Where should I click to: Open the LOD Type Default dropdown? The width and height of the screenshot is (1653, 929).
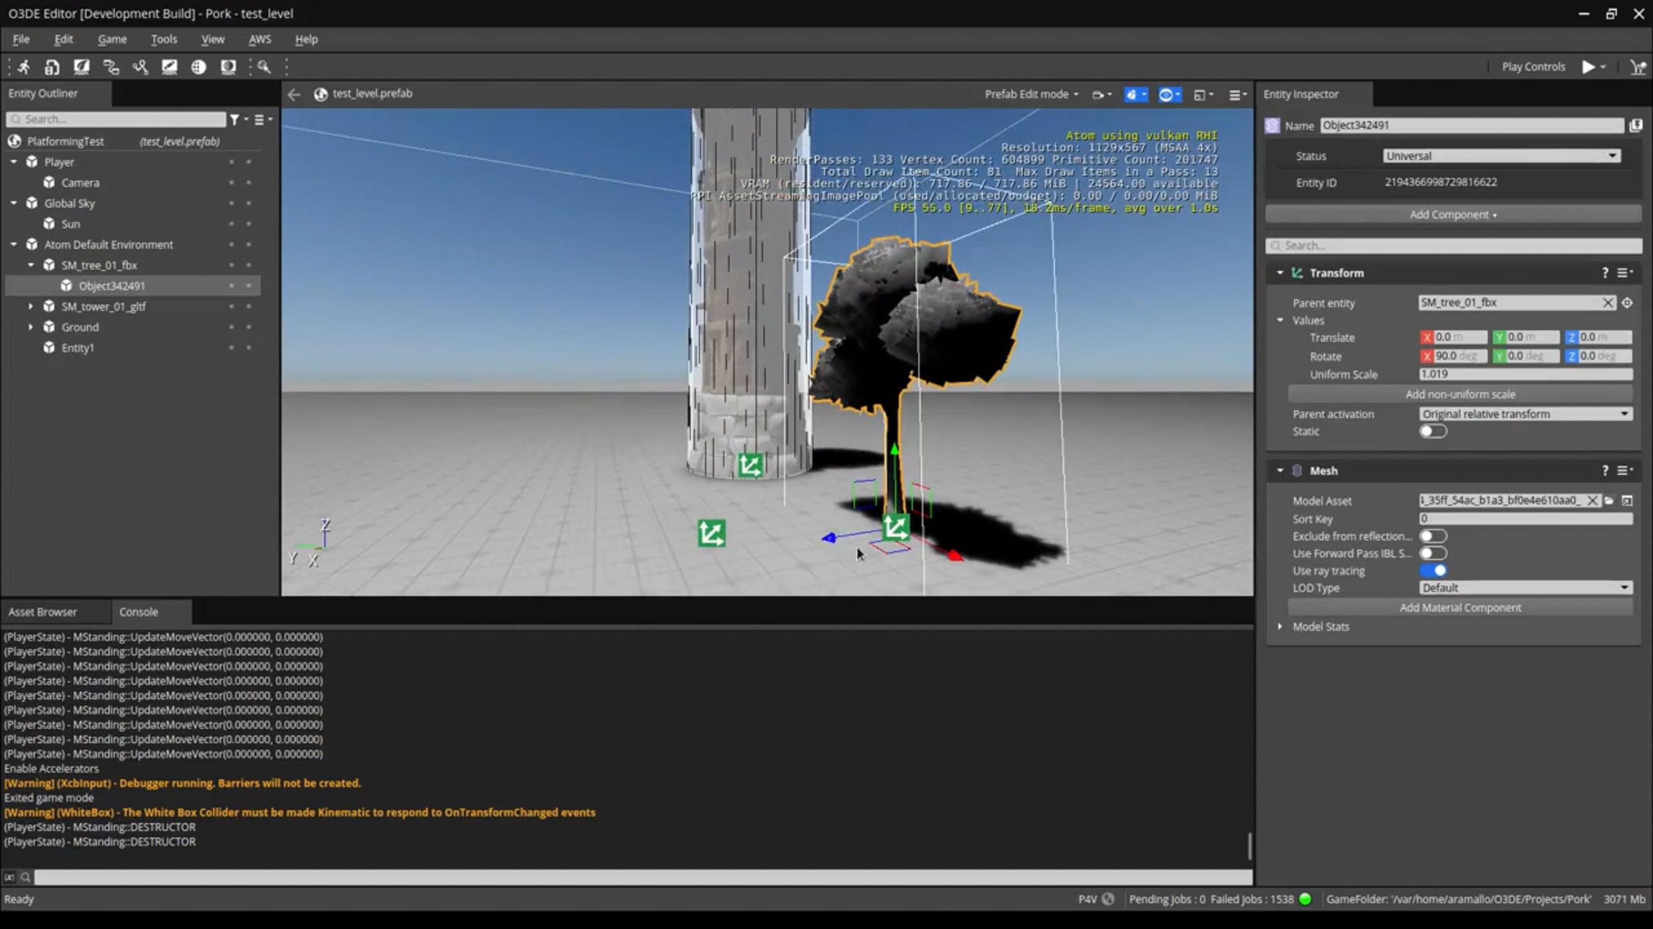1526,588
